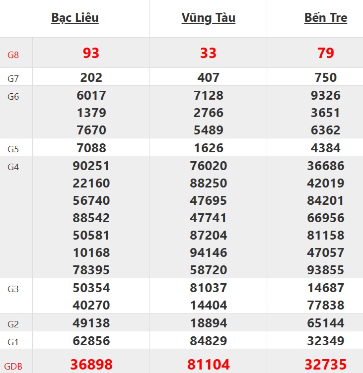
Task: Select Vũng Tàu G1 number 84829
Action: (209, 341)
